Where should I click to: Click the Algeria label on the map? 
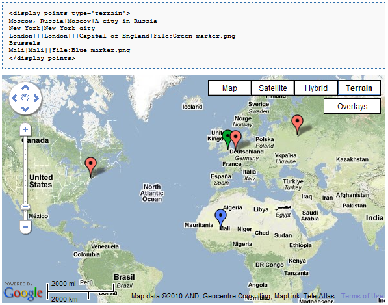(x=233, y=207)
